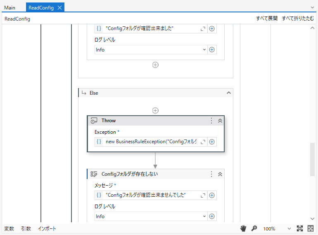Edit message field Configフォルダが確認出来ました

[x=151, y=28]
